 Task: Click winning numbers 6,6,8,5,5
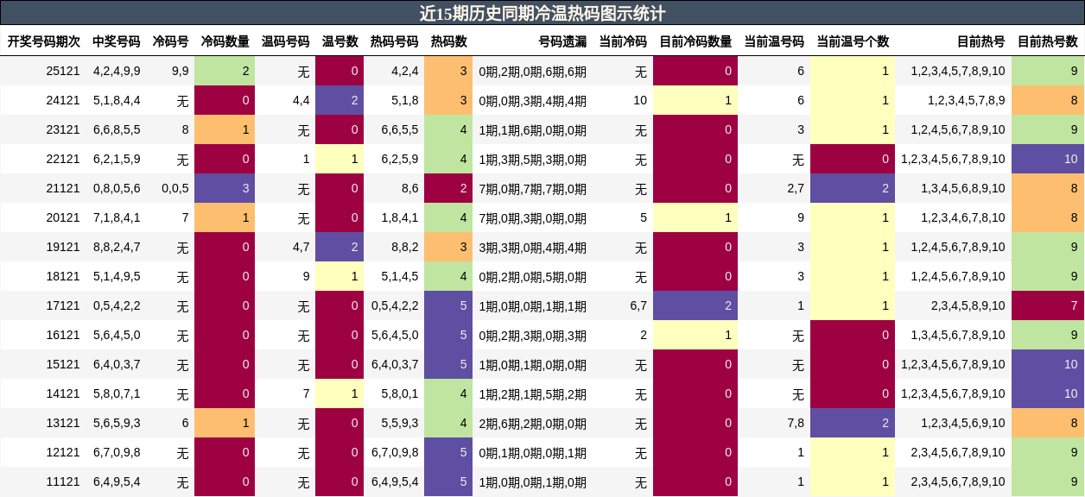[x=117, y=129]
